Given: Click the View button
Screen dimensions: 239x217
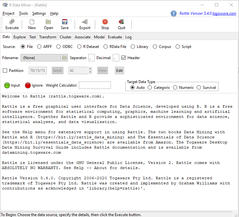Looking at the screenshot, I should (x=103, y=71).
